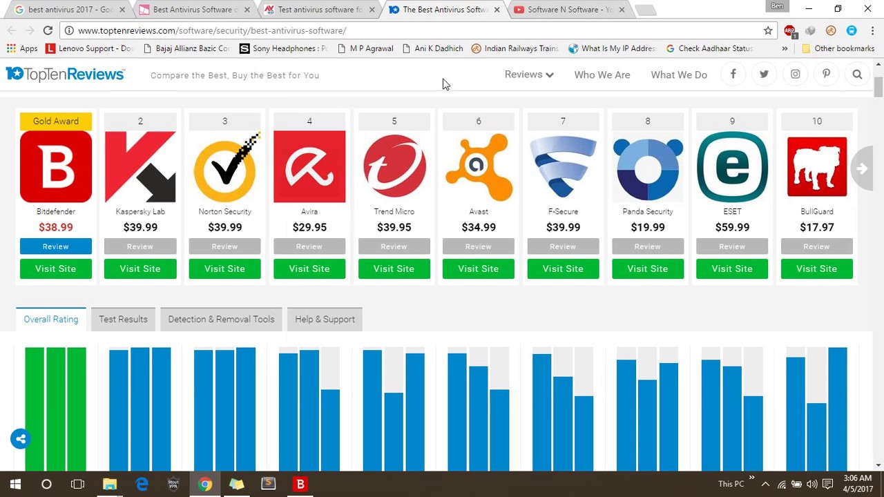Bookmark this page with the star icon
Screen dimensions: 884x497
(768, 30)
